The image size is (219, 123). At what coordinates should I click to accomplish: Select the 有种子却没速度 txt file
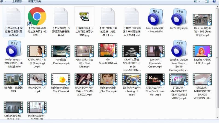[x=132, y=22]
